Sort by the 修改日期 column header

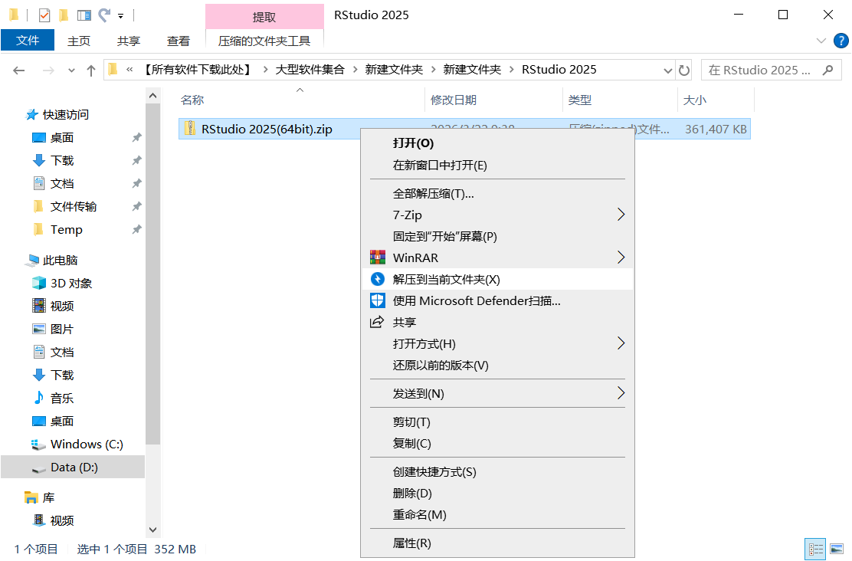(x=493, y=100)
